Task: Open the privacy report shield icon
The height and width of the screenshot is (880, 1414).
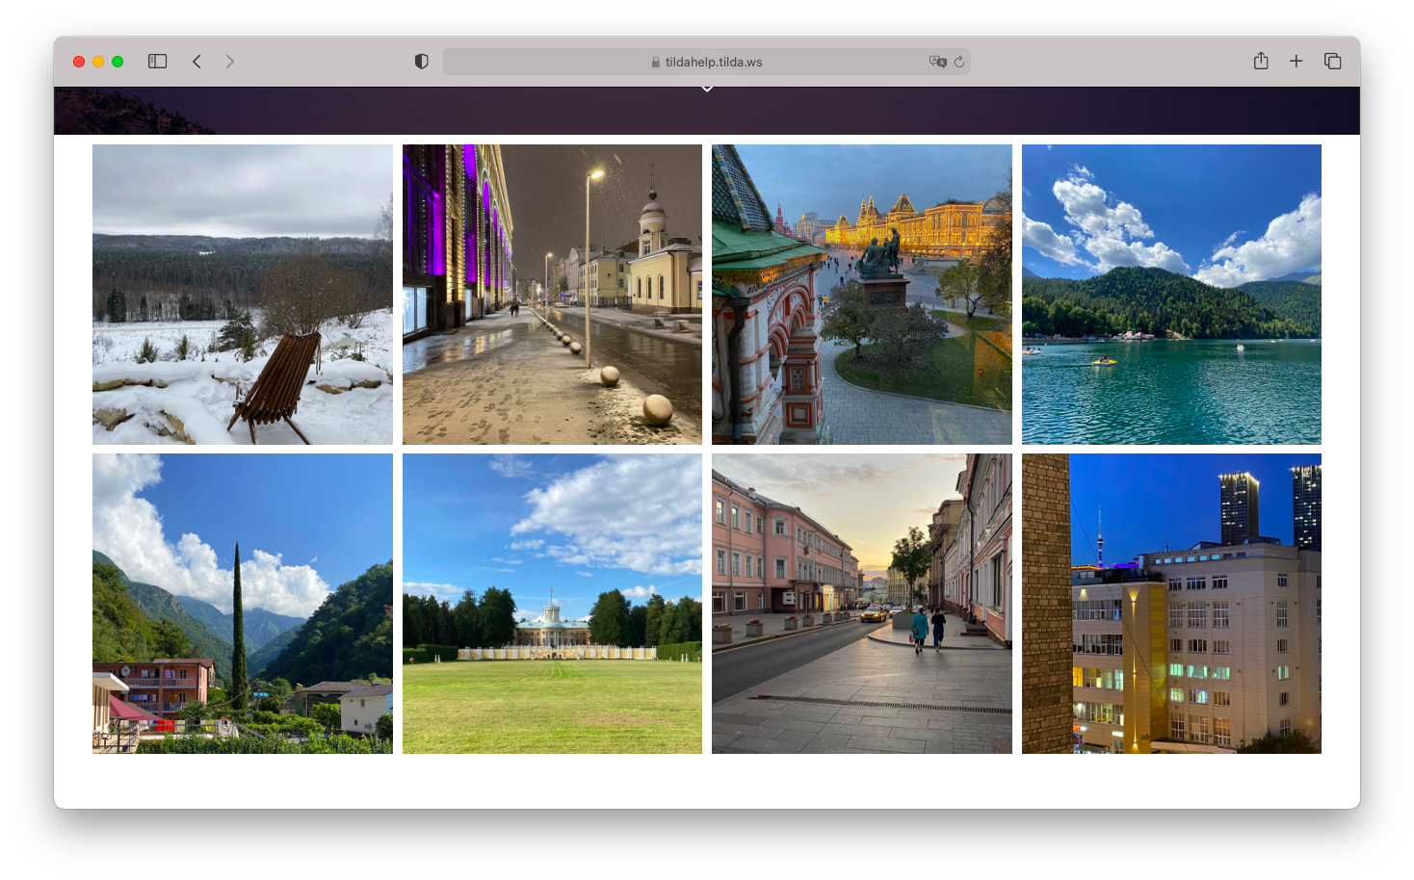Action: 421,62
